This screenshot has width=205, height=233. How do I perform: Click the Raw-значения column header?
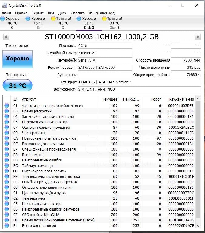point(179,99)
